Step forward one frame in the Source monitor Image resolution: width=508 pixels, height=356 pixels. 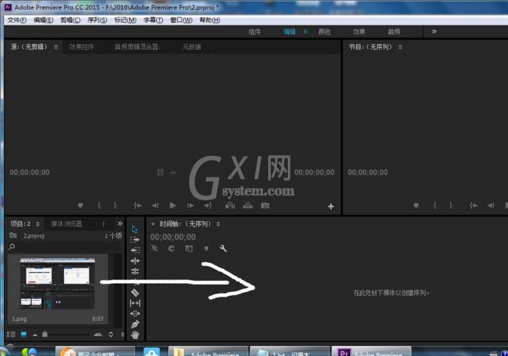coord(190,206)
